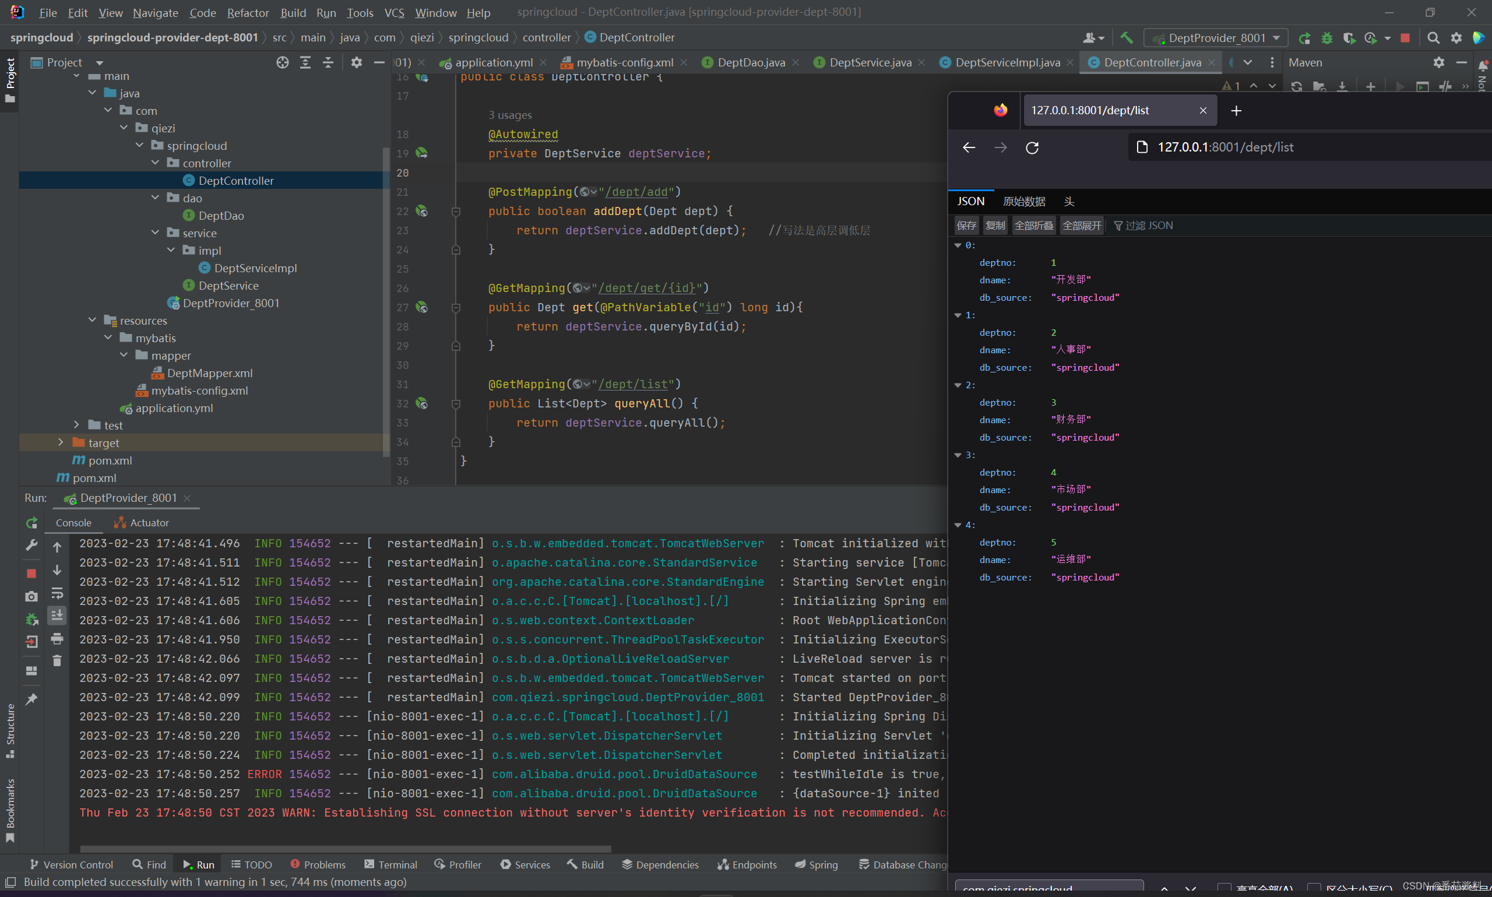Click the red Stop icon in top toolbar
Screen dimensions: 1492x897
(x=1405, y=37)
